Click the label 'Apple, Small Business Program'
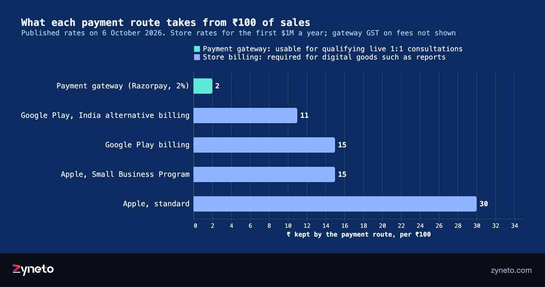The image size is (545, 287). (x=125, y=174)
